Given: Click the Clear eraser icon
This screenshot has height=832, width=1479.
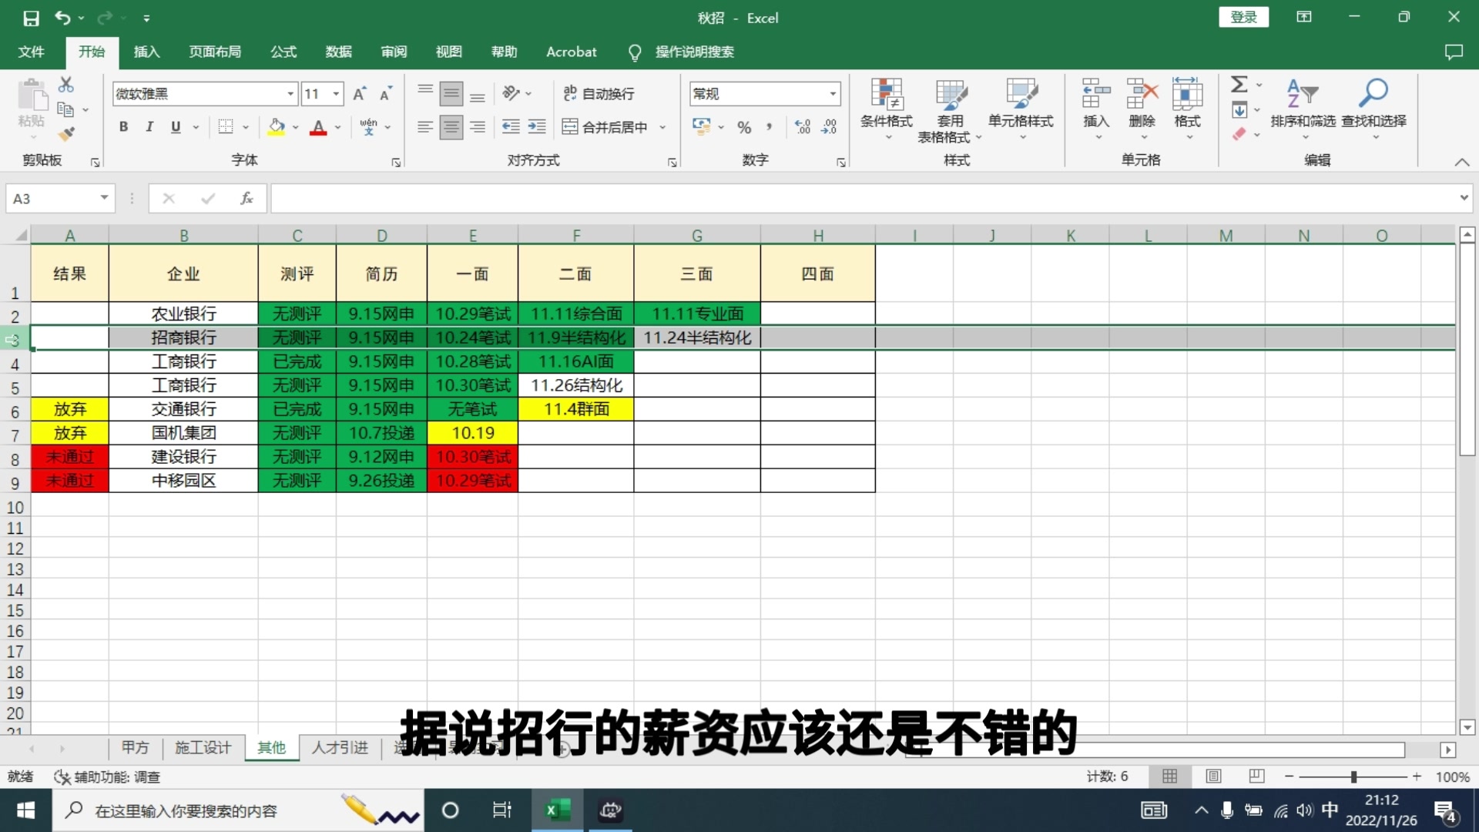Looking at the screenshot, I should coord(1239,134).
